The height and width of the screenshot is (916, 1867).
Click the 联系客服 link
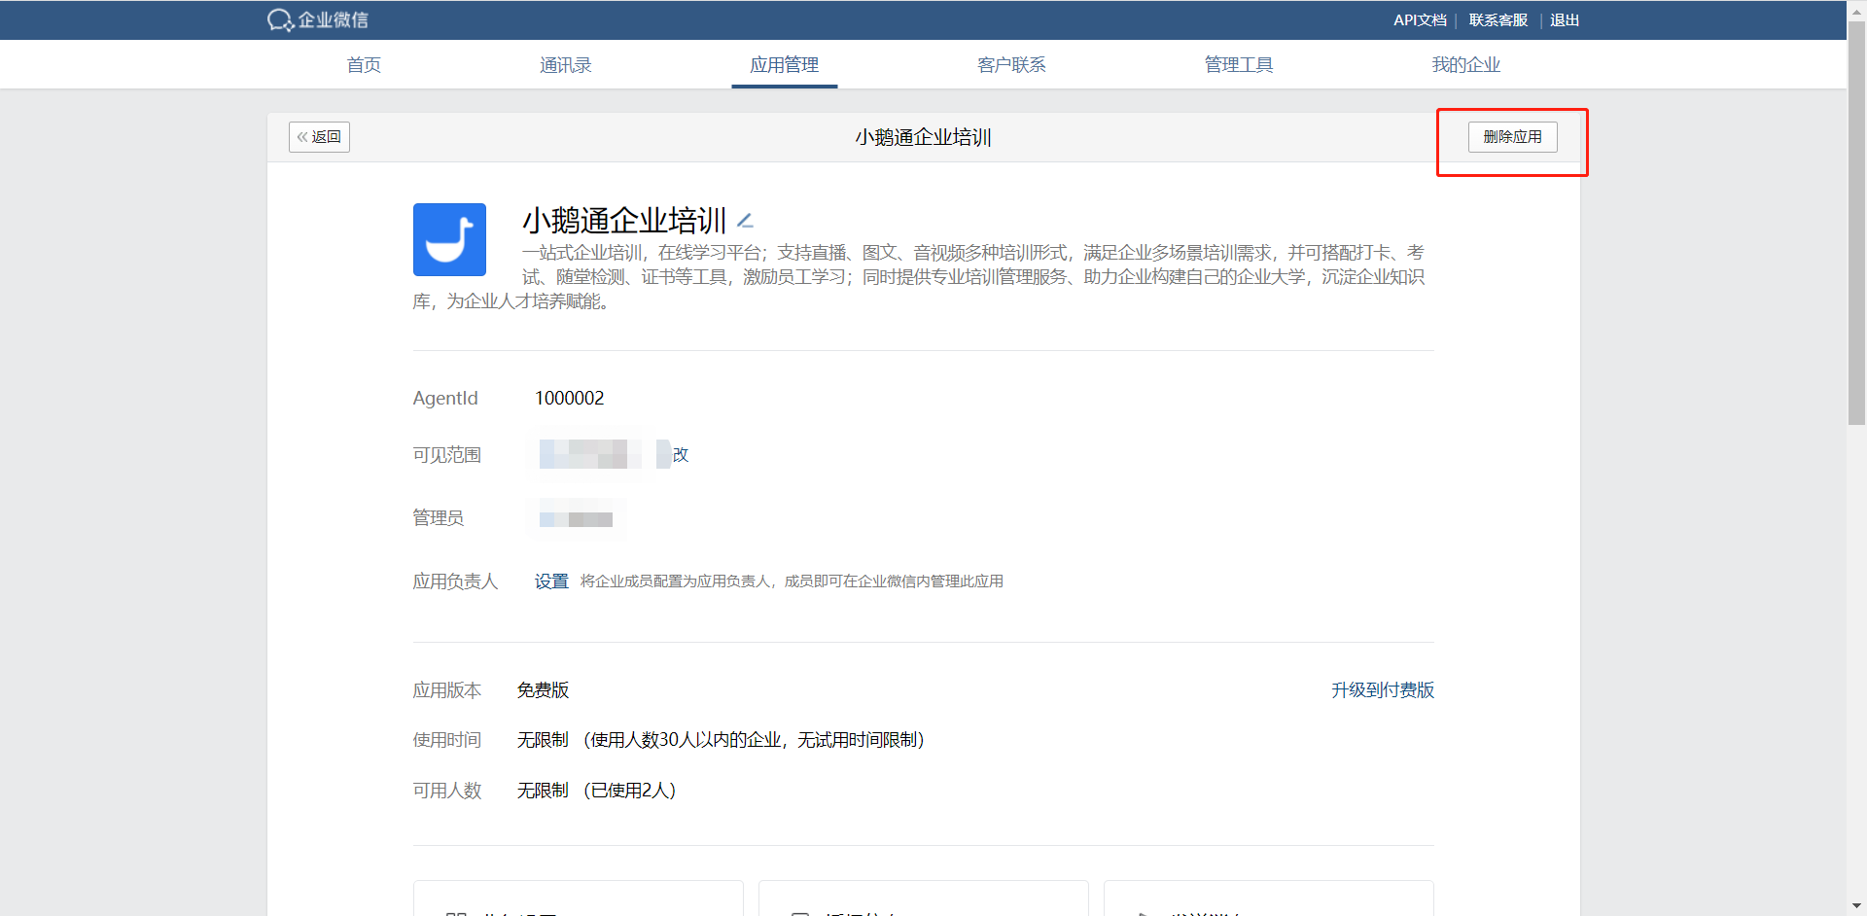coord(1498,20)
